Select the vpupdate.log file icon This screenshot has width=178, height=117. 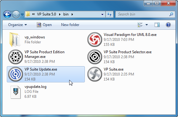tap(16, 92)
